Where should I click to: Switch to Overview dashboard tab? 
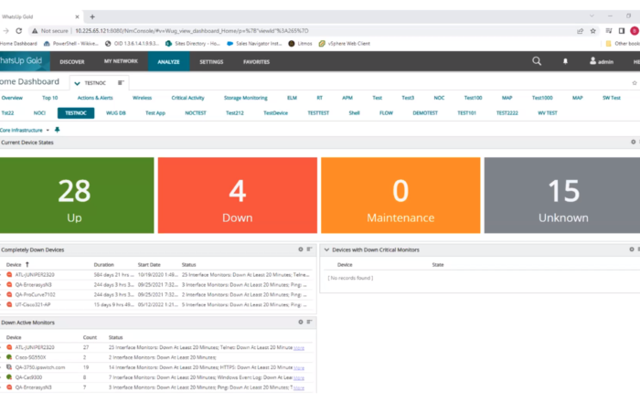click(x=12, y=98)
